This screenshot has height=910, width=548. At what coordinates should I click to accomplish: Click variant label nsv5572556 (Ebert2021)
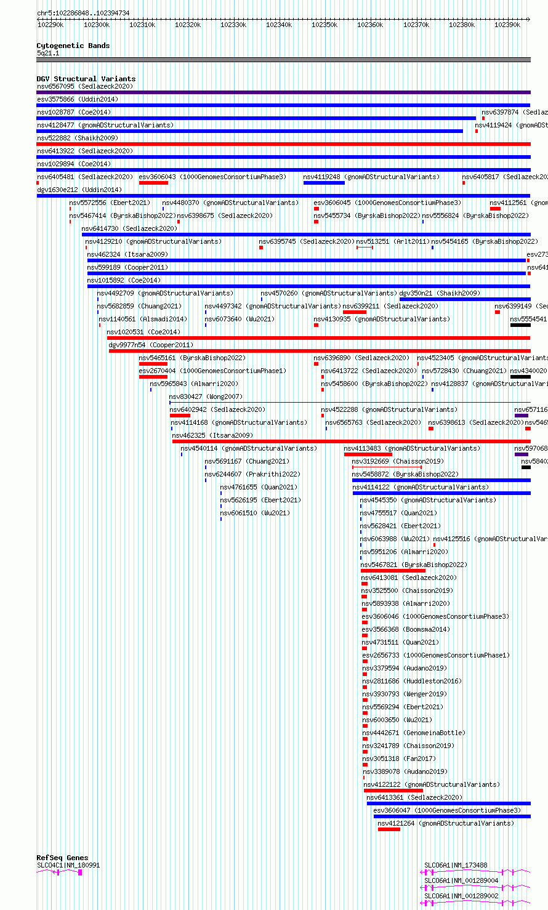click(110, 203)
